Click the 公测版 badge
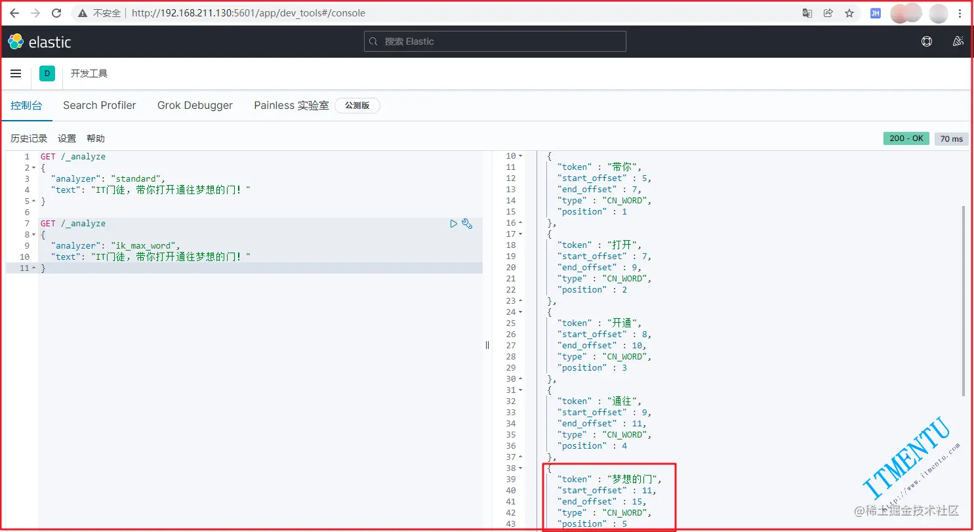This screenshot has height=532, width=974. [x=357, y=105]
